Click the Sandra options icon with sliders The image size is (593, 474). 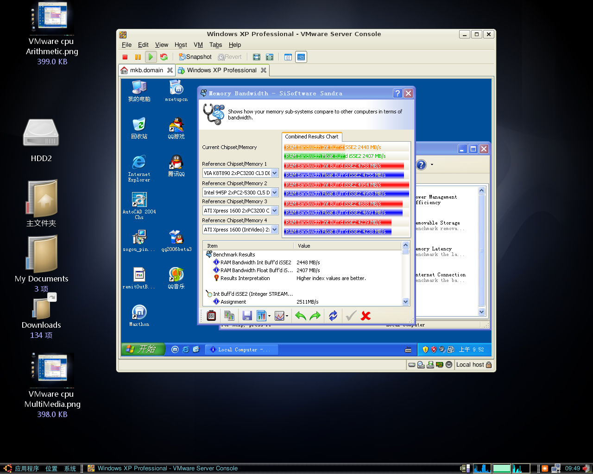point(211,316)
